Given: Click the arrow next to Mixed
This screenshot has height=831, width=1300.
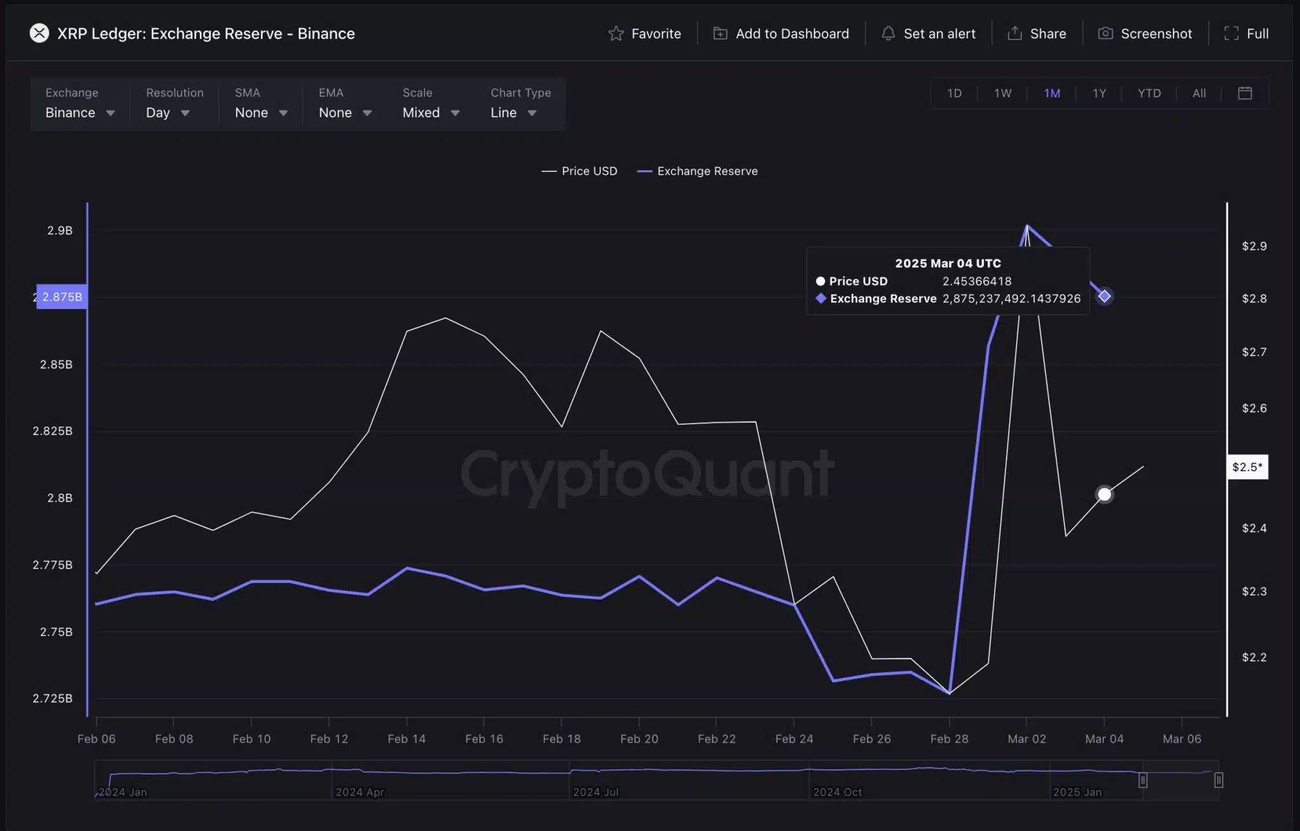Looking at the screenshot, I should click(455, 113).
